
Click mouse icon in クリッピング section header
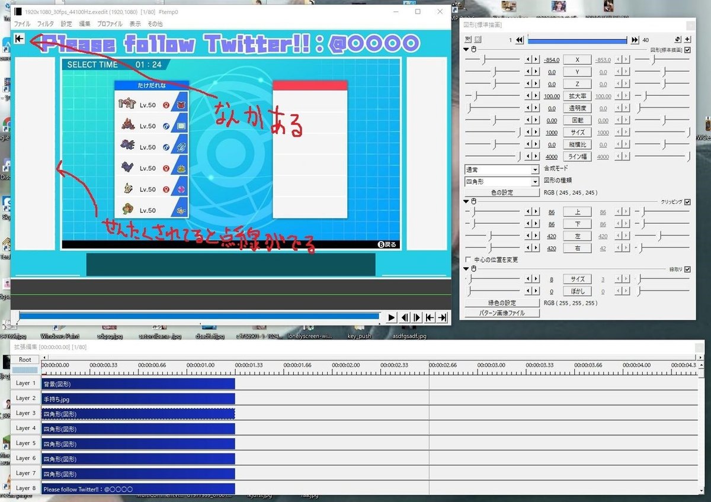[474, 202]
